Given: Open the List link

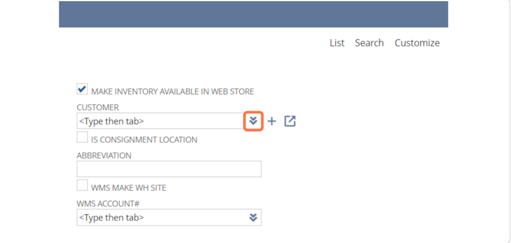Looking at the screenshot, I should (x=337, y=43).
